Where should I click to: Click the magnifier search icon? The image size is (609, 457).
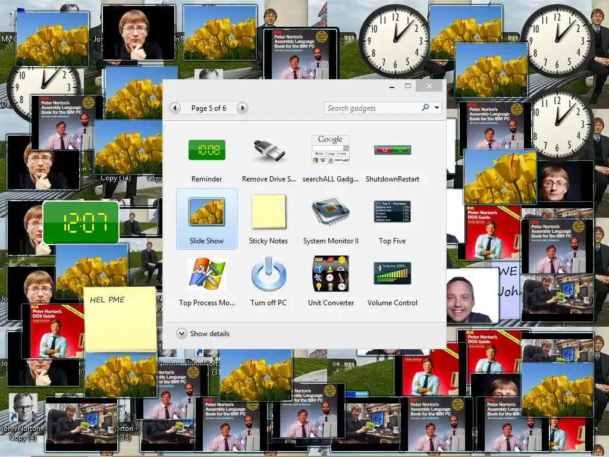(x=426, y=107)
